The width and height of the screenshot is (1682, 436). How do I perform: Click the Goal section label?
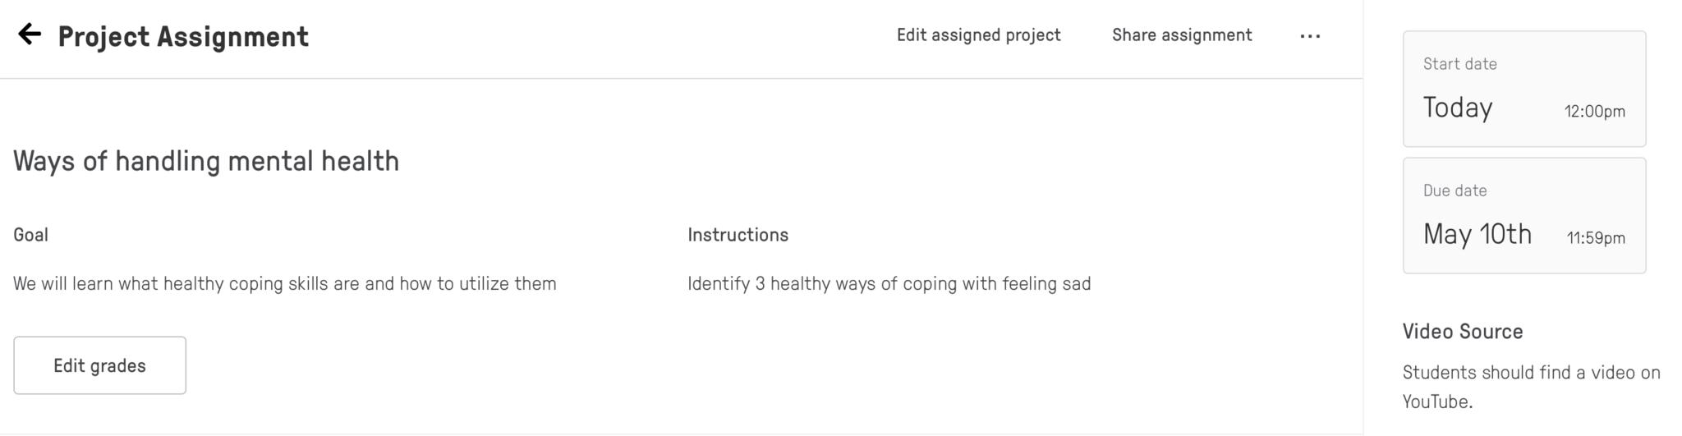pos(30,235)
